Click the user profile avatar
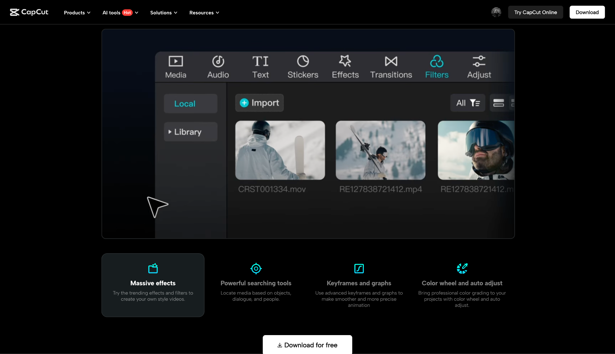615x354 pixels. 496,12
